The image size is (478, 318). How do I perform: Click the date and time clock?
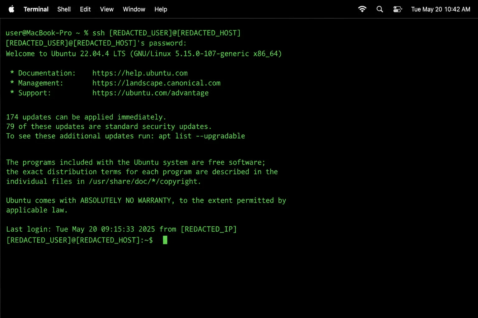(x=441, y=9)
